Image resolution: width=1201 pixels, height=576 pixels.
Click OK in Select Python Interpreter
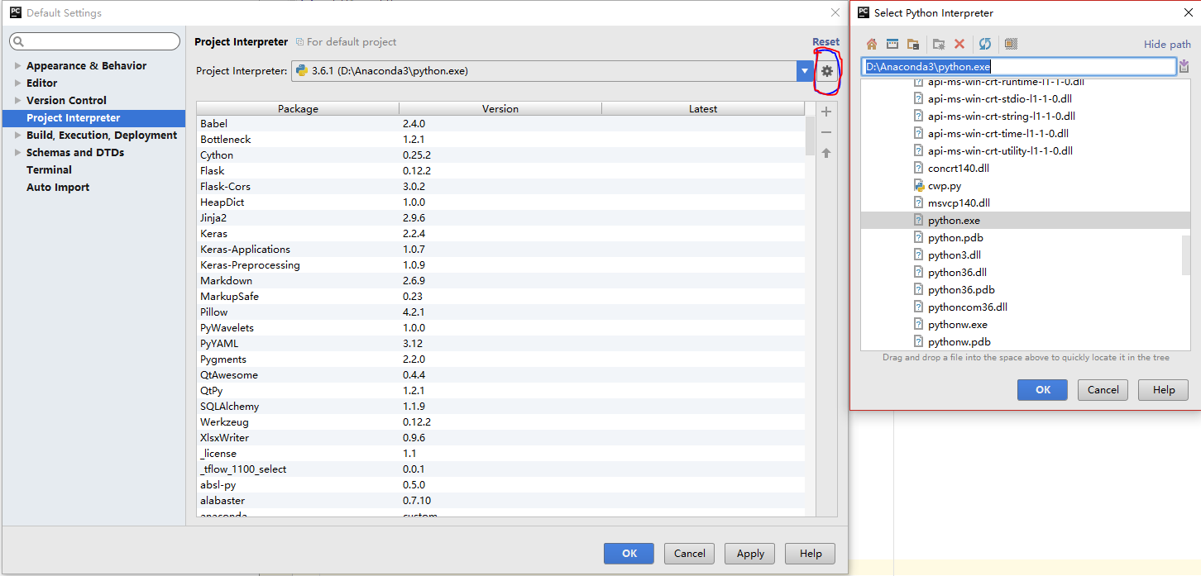pos(1042,390)
